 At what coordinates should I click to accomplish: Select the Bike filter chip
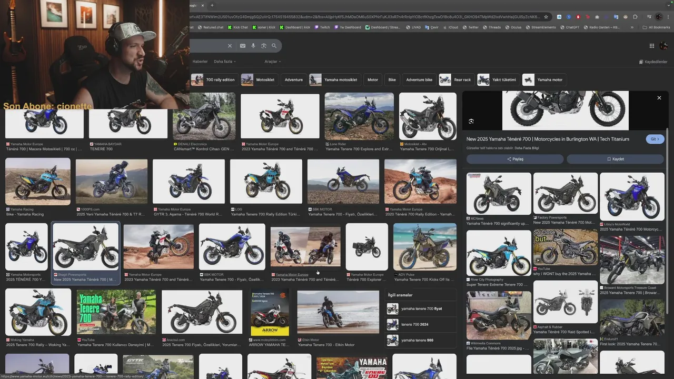click(x=392, y=79)
